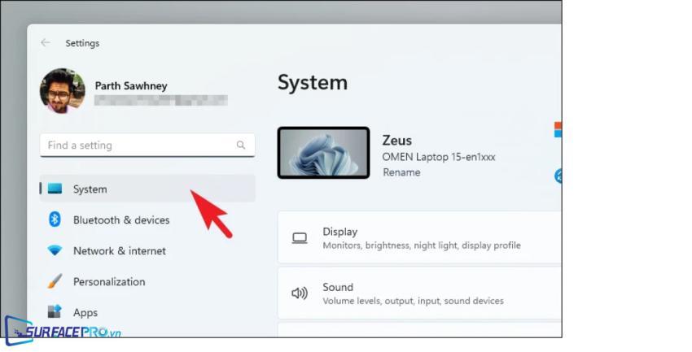Open Apps settings
Viewport: 692px width, 352px height.
pos(147,312)
